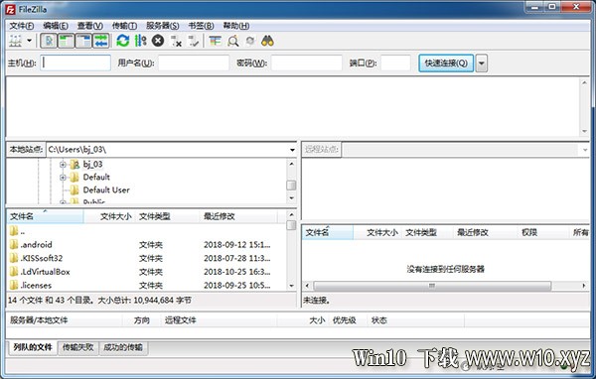The width and height of the screenshot is (596, 379).
Task: Click the binoculars file search icon
Action: pos(267,41)
